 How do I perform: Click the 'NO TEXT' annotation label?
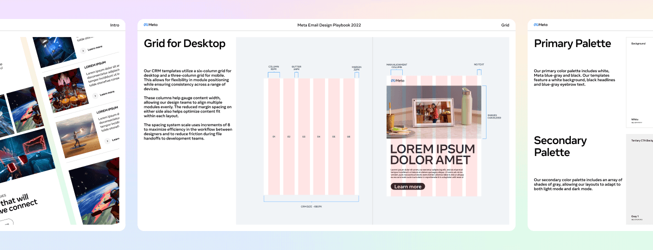pyautogui.click(x=479, y=64)
